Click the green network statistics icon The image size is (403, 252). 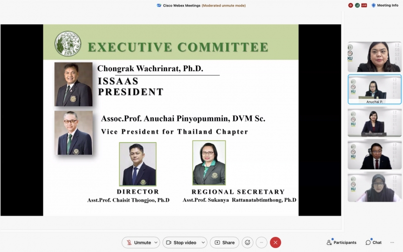pos(357,5)
